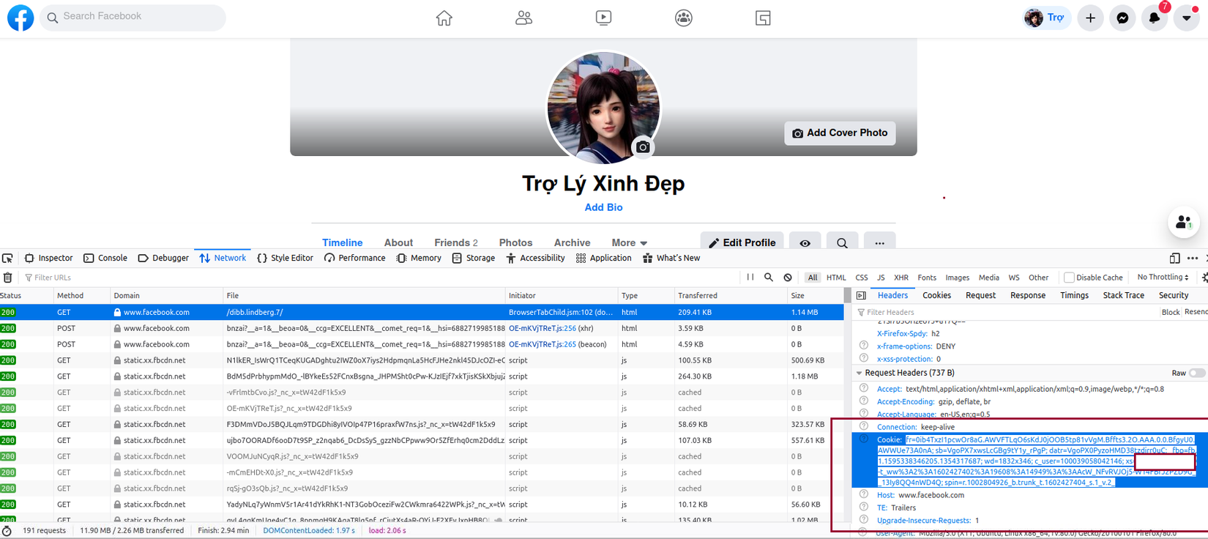
Task: Toggle responsive design mode icon
Action: click(1174, 258)
